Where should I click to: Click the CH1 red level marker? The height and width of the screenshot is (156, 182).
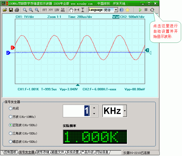coord(12,48)
